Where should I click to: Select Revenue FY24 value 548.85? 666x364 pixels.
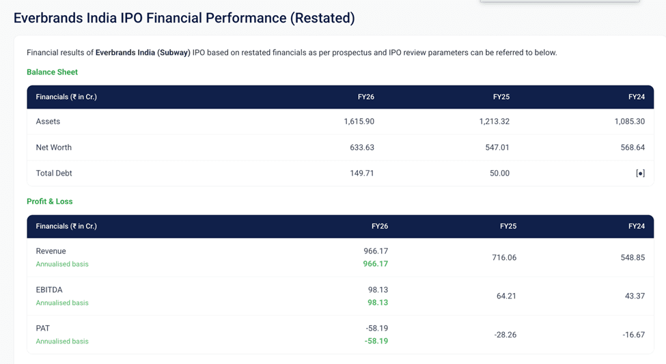coord(633,257)
